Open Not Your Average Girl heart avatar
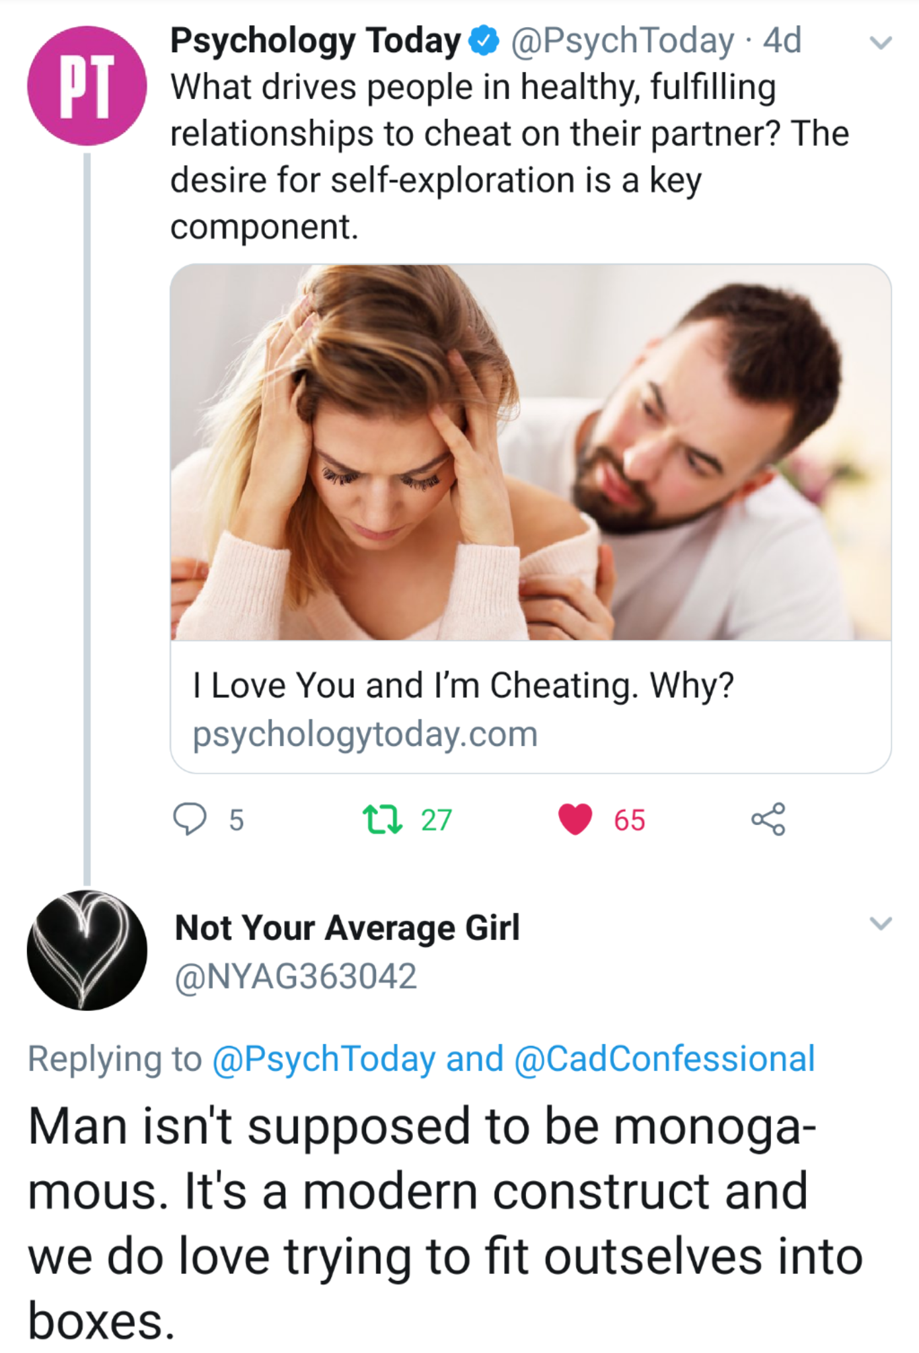919x1353 pixels. (87, 951)
